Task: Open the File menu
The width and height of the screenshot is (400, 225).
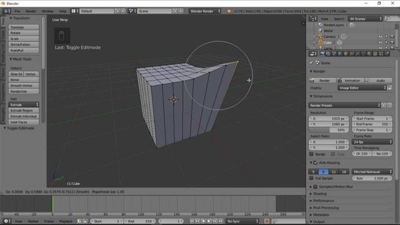Action: [17, 11]
